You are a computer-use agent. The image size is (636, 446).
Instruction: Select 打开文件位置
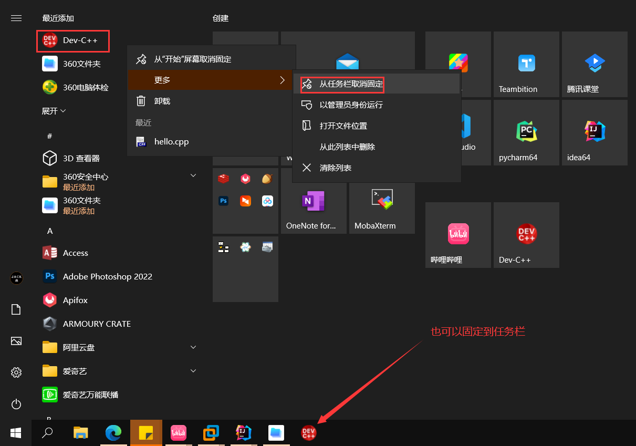tap(377, 126)
